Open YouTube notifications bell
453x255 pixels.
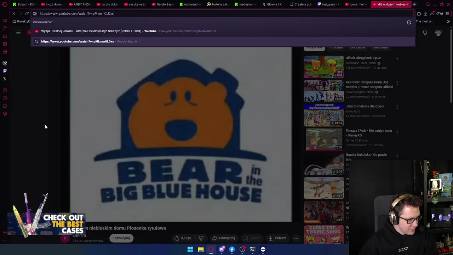425,32
